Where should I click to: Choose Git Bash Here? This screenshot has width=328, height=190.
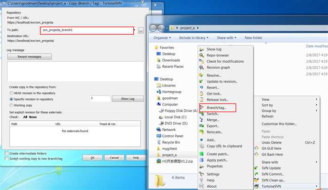(x=272, y=154)
